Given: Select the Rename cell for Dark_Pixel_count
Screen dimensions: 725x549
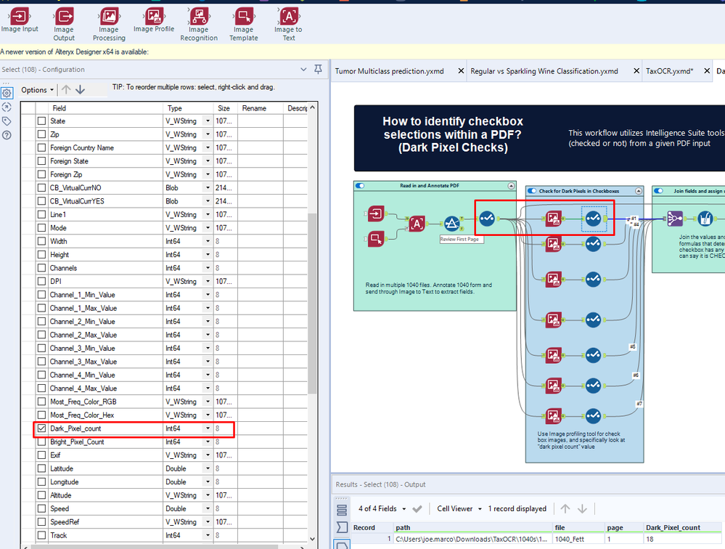Looking at the screenshot, I should tap(261, 428).
